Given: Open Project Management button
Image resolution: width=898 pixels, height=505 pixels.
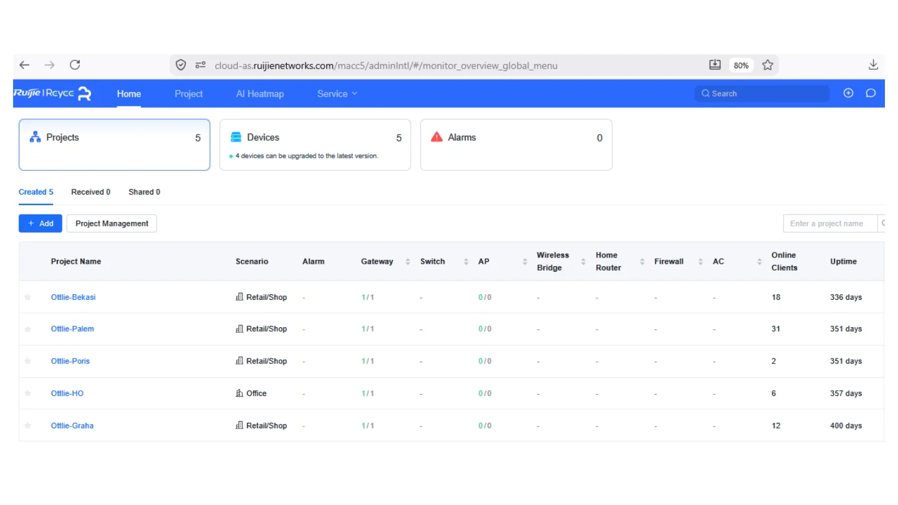Looking at the screenshot, I should pos(112,223).
